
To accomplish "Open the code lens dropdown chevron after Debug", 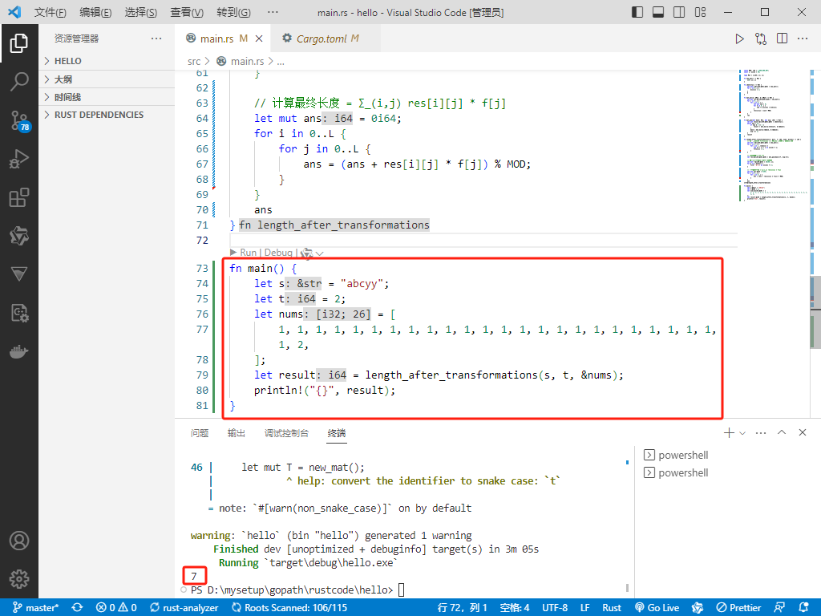I will point(319,253).
